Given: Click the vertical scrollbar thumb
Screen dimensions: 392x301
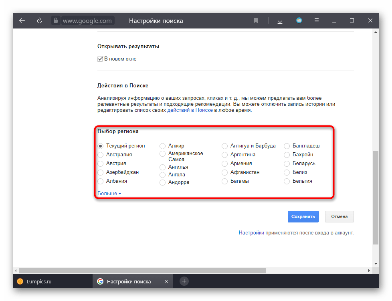Looking at the screenshot, I should [376, 198].
